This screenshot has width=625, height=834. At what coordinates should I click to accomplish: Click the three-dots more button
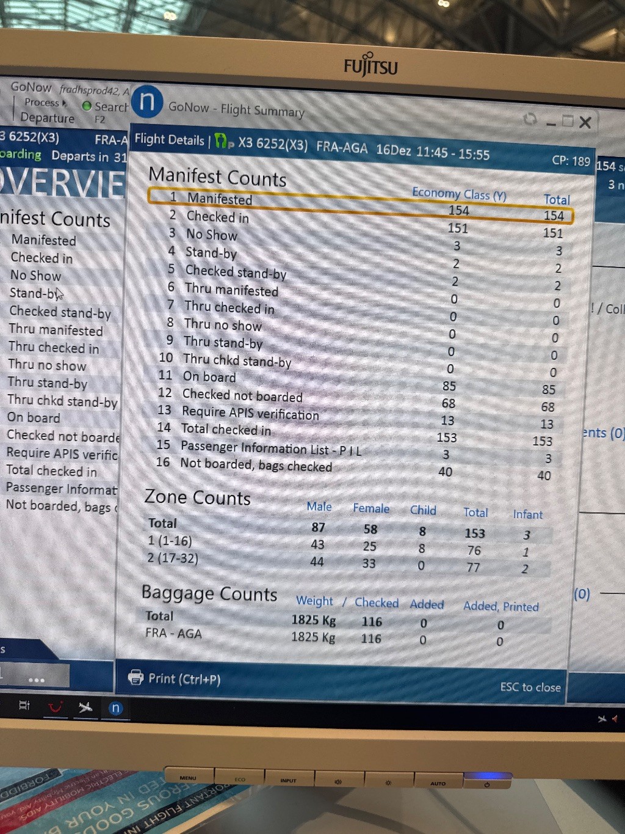coord(36,679)
